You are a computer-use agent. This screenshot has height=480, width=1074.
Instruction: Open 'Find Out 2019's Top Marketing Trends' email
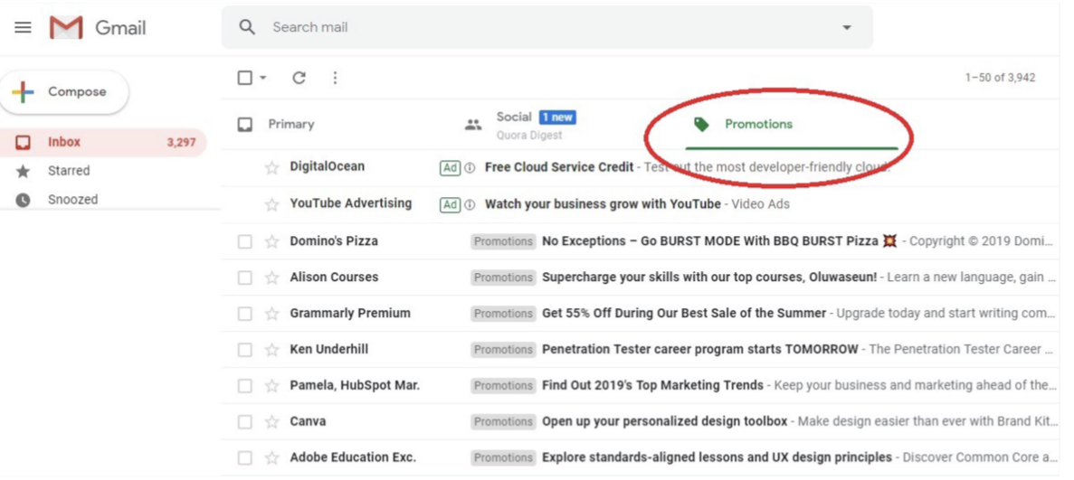pos(652,385)
